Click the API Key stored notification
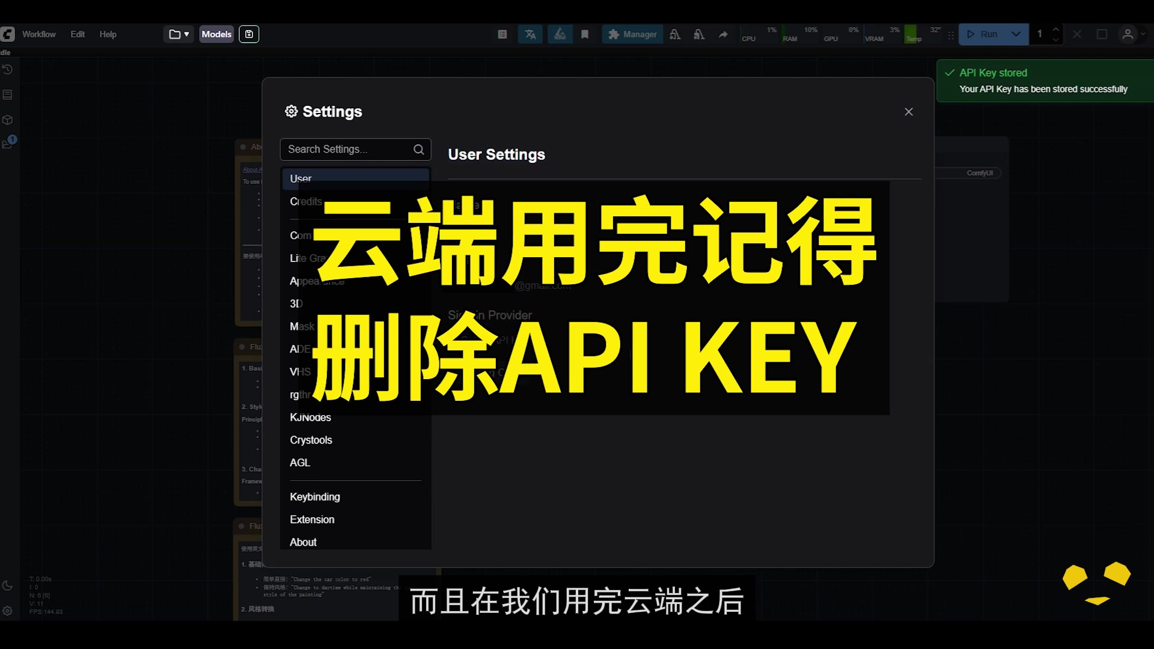Image resolution: width=1154 pixels, height=649 pixels. point(1045,81)
